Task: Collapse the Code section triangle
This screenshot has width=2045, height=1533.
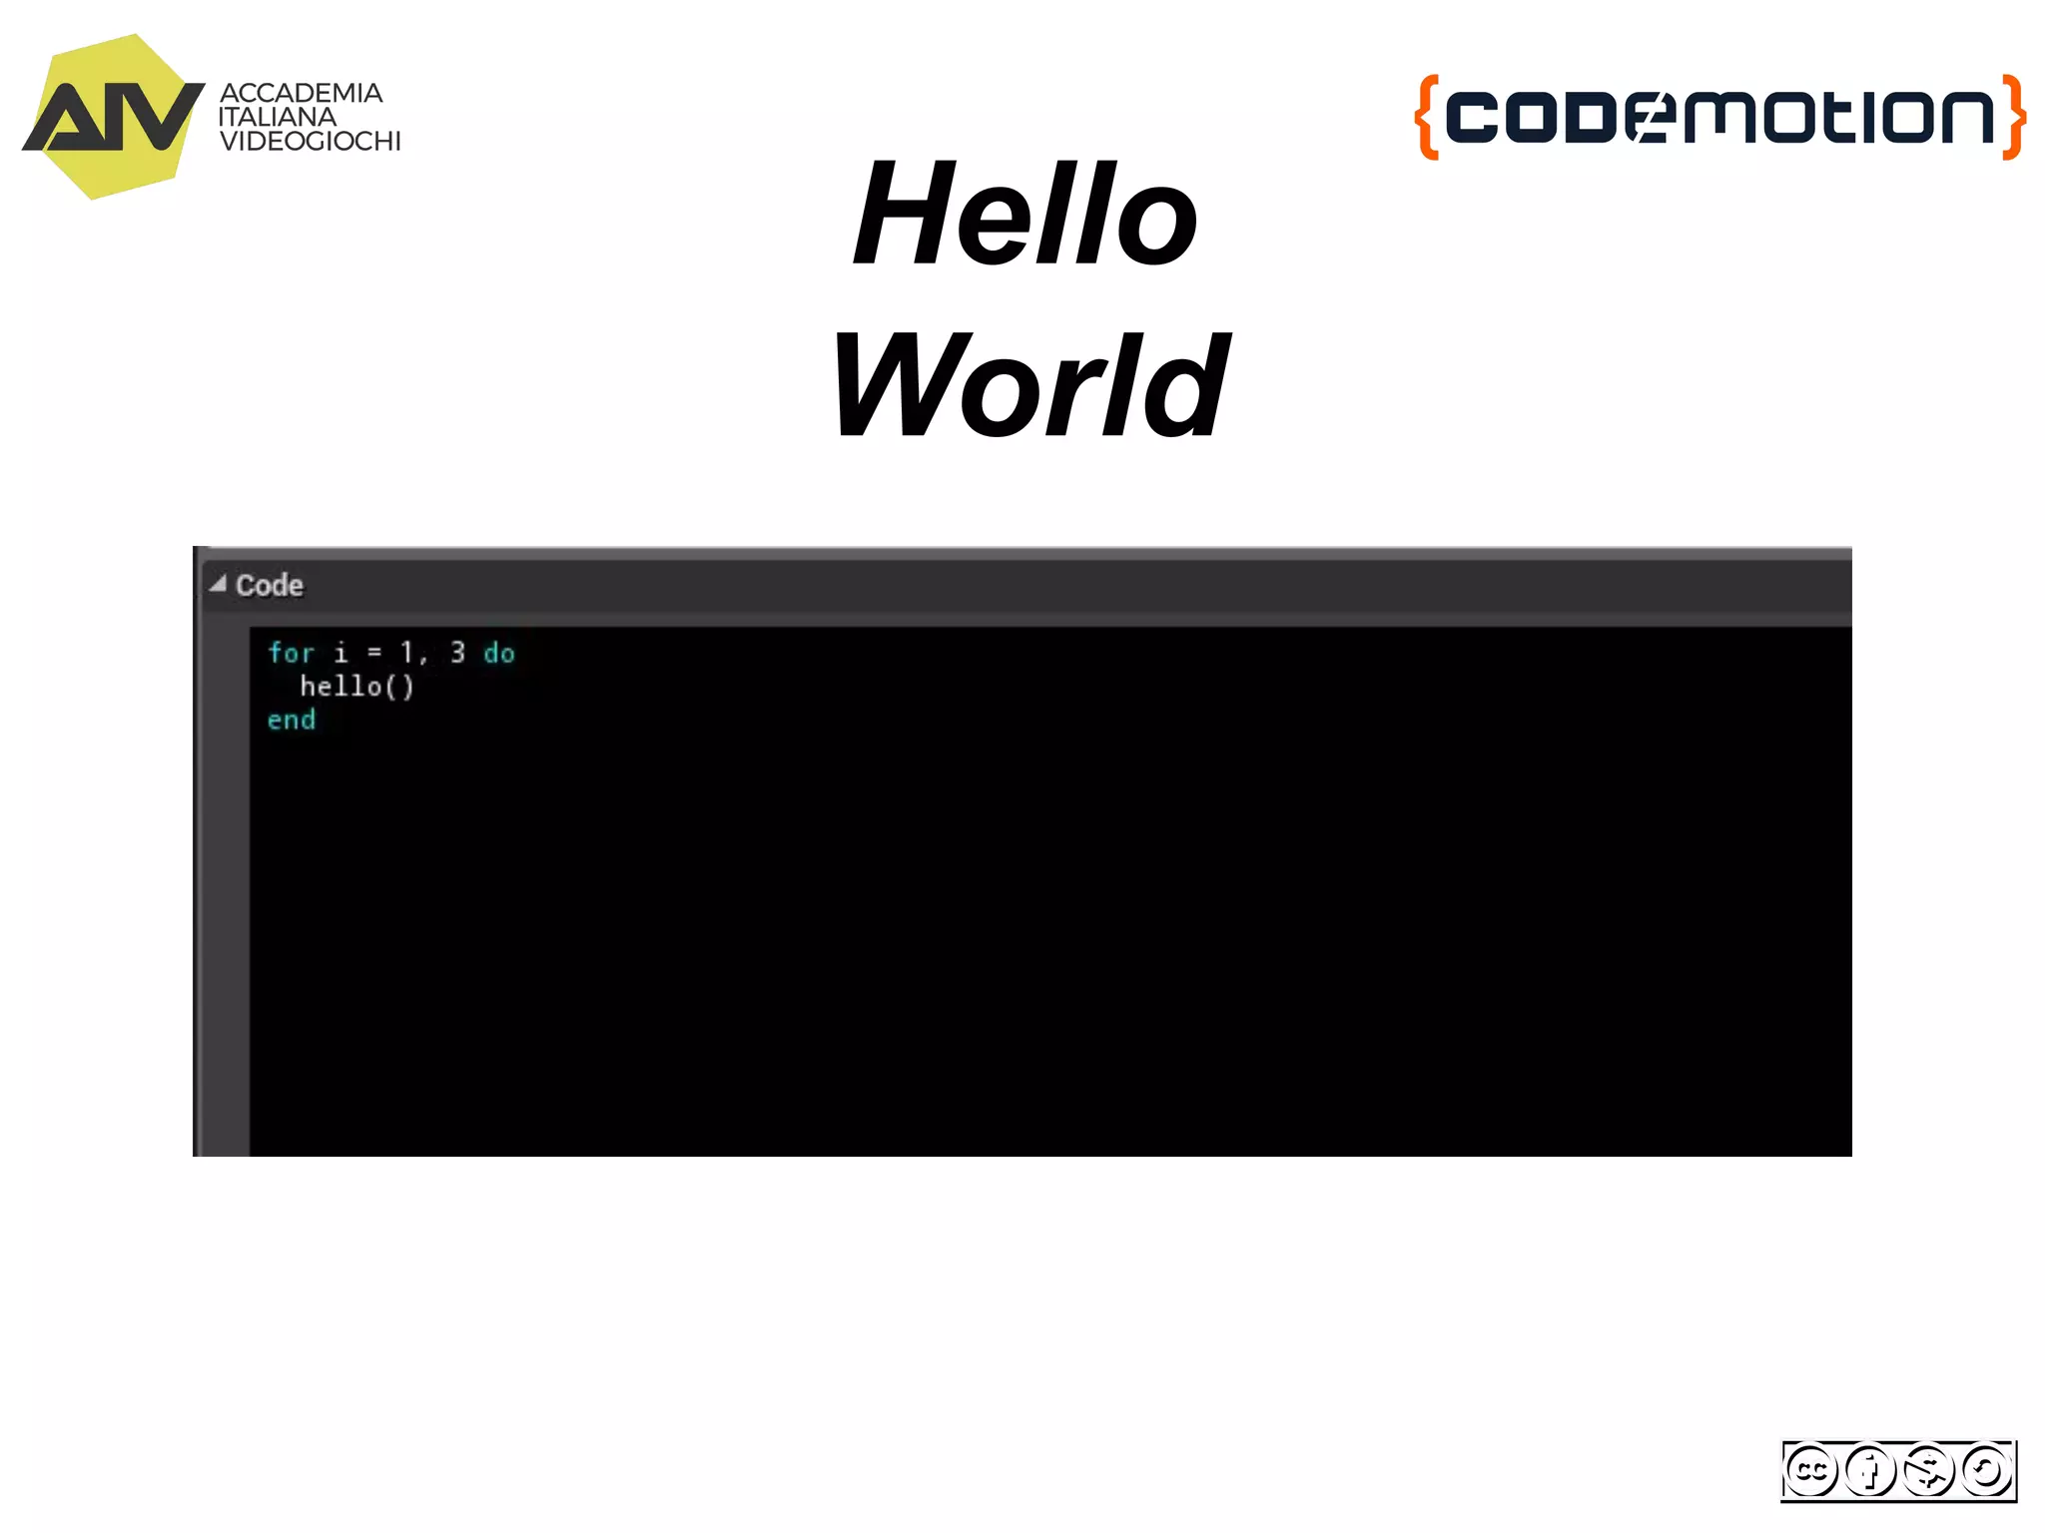Action: [x=218, y=584]
